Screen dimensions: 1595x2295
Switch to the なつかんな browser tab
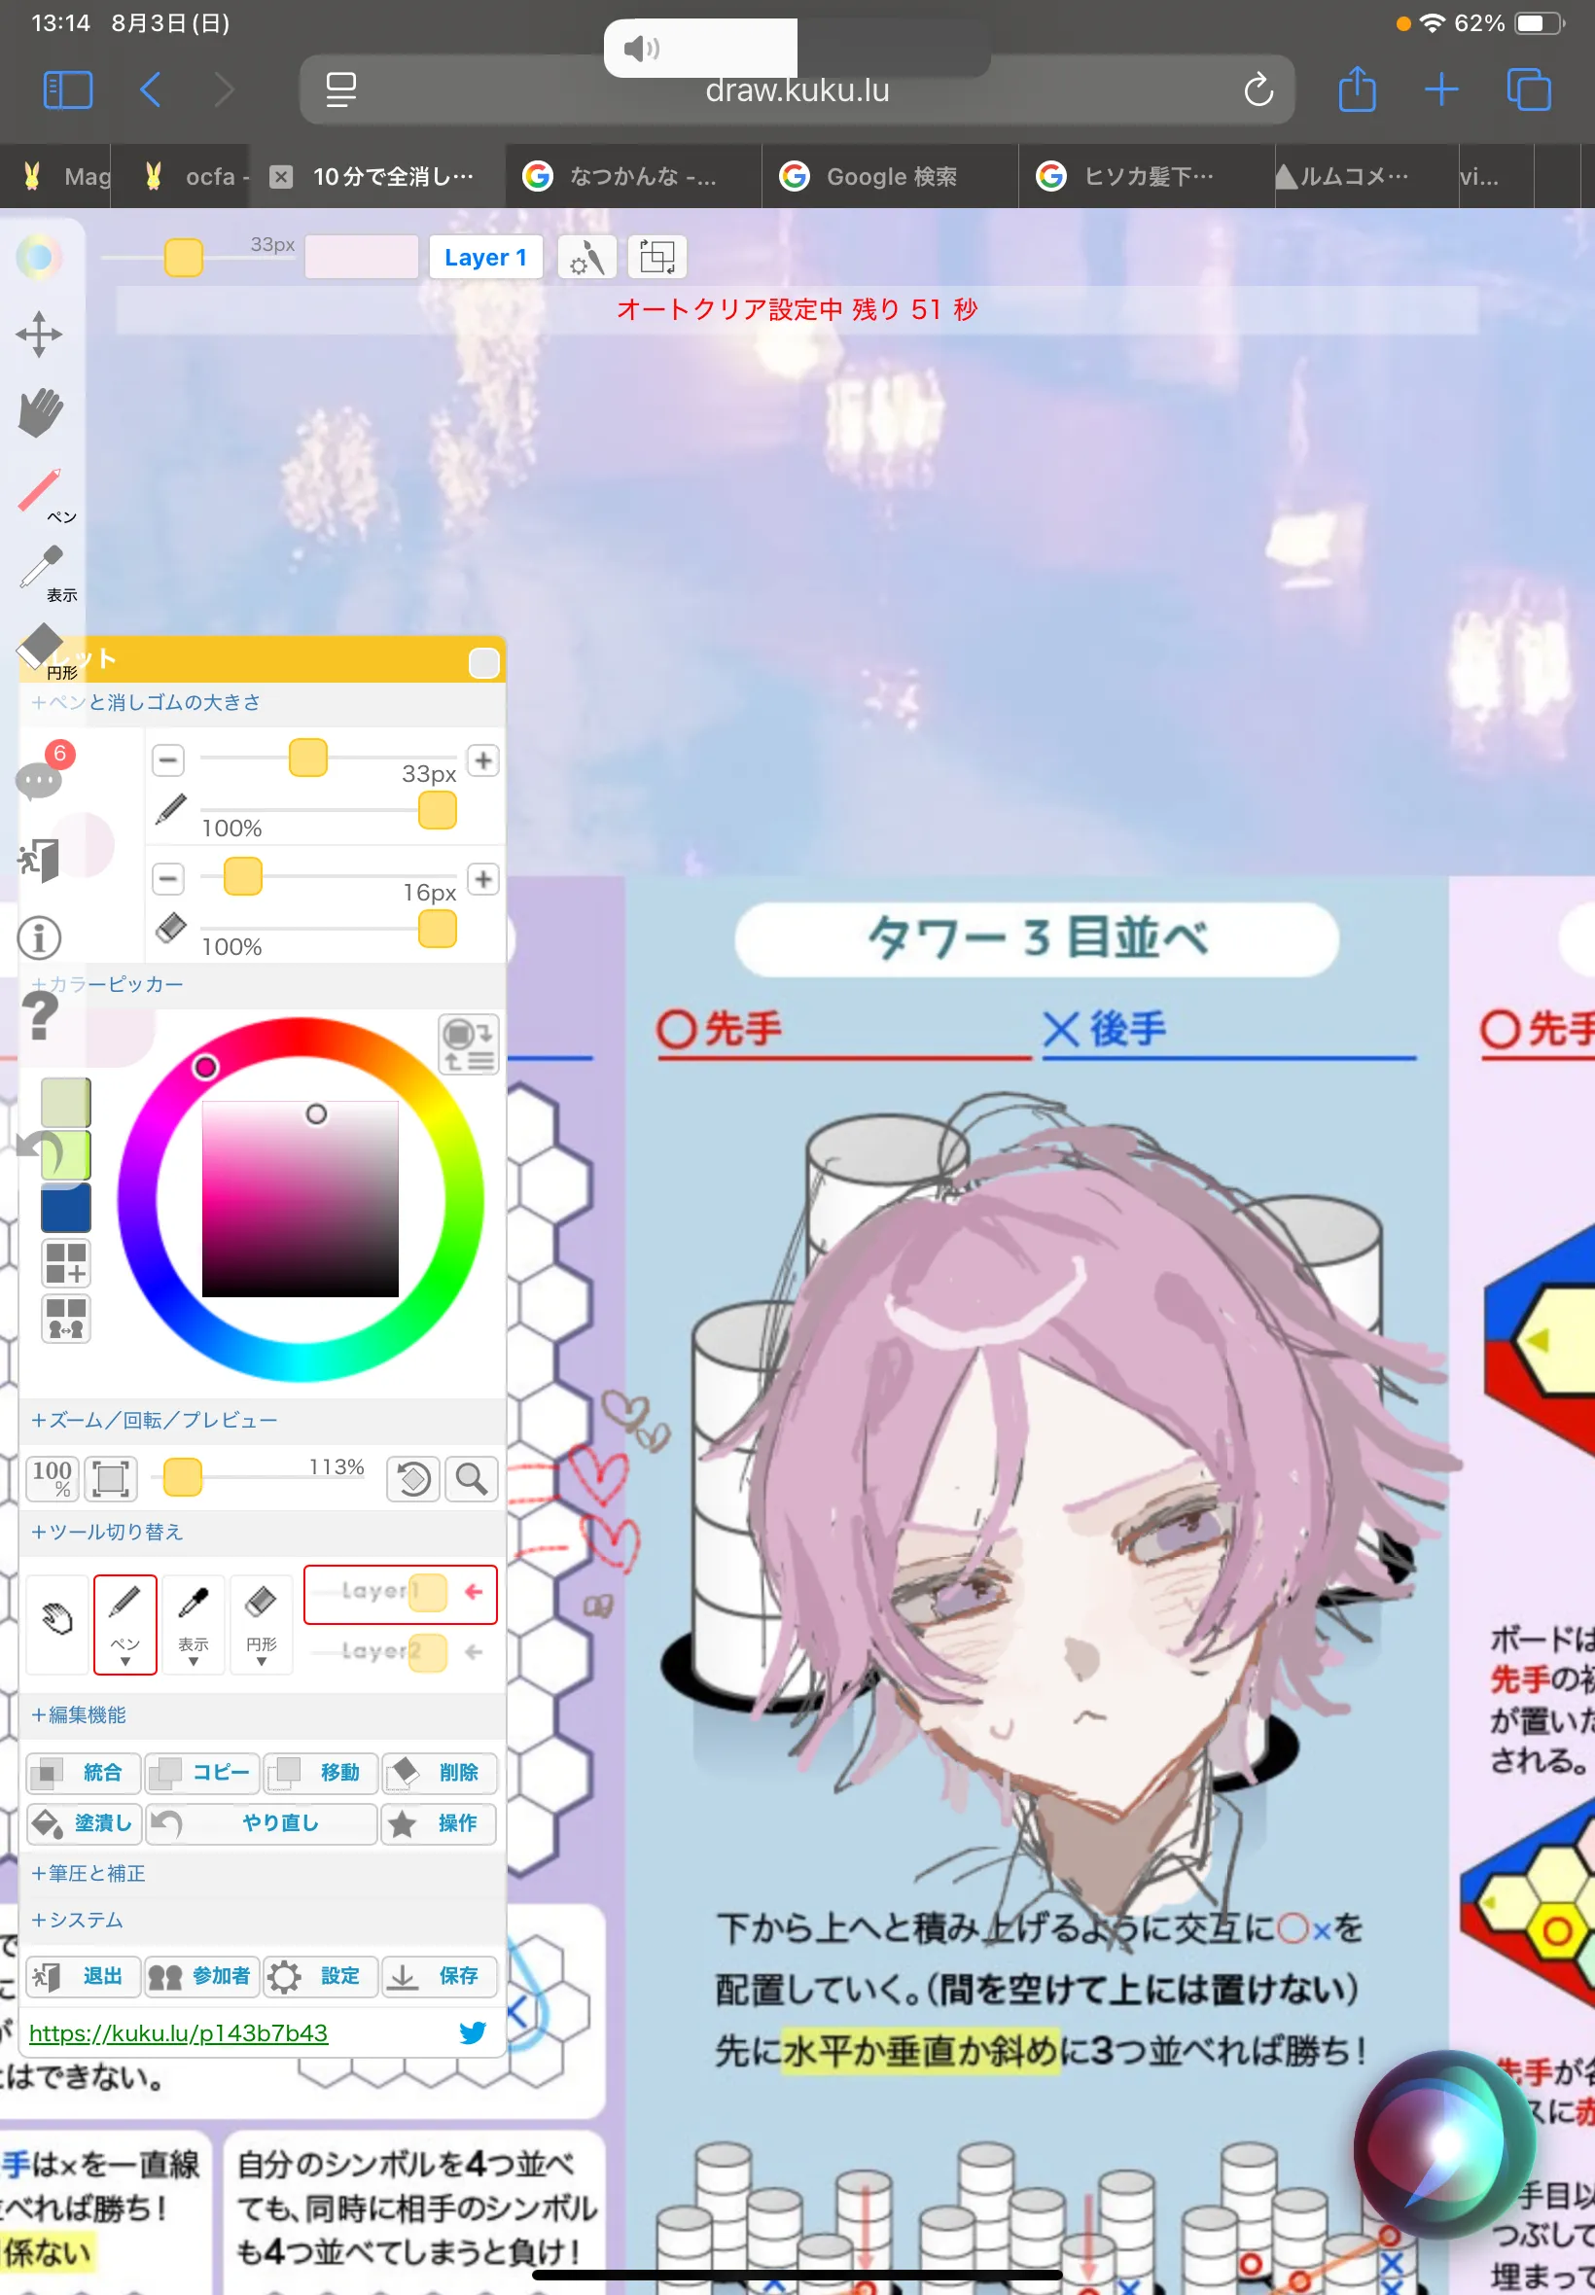pyautogui.click(x=633, y=177)
